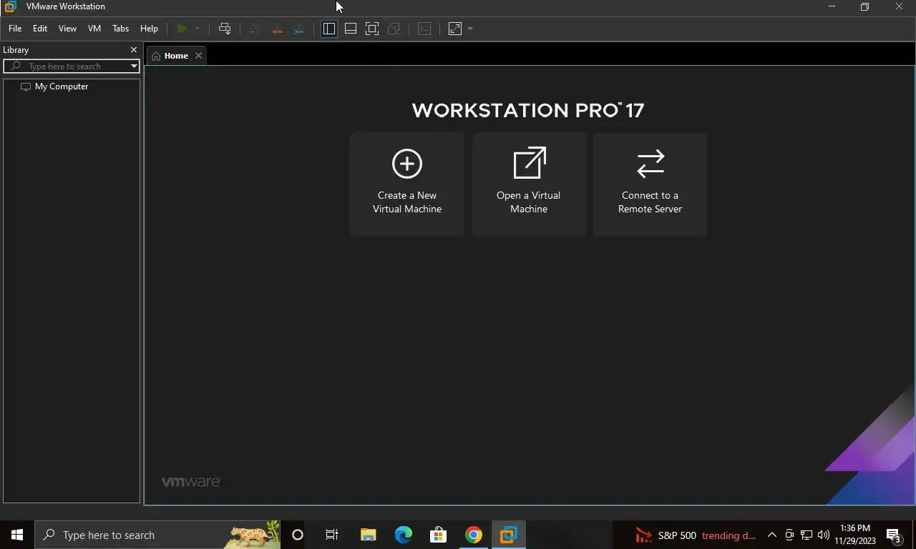
Task: Select My Computer in the Library
Action: [62, 86]
